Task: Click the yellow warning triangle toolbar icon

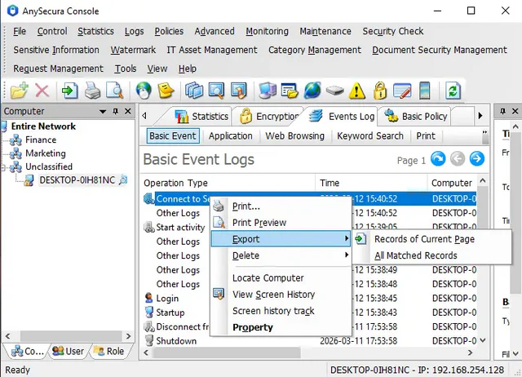Action: (357, 91)
